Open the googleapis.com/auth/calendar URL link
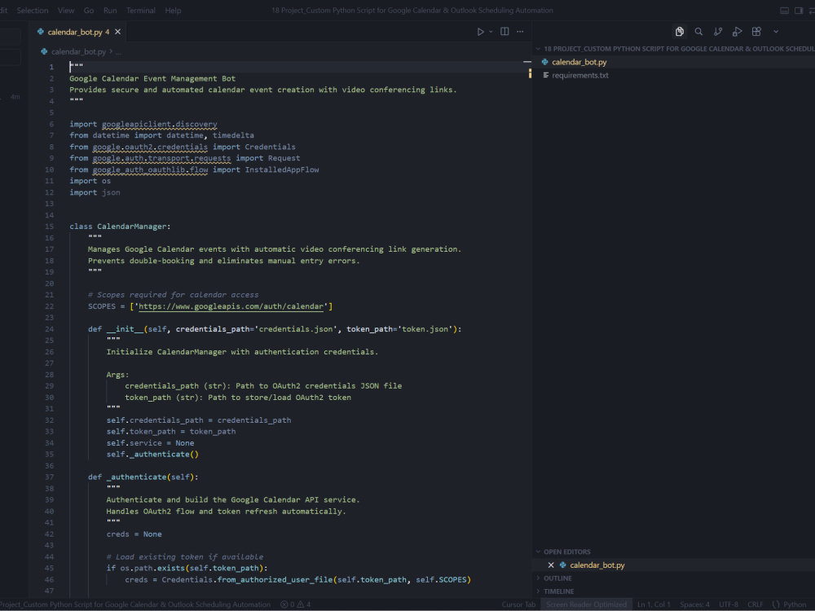The image size is (815, 611). pyautogui.click(x=231, y=306)
